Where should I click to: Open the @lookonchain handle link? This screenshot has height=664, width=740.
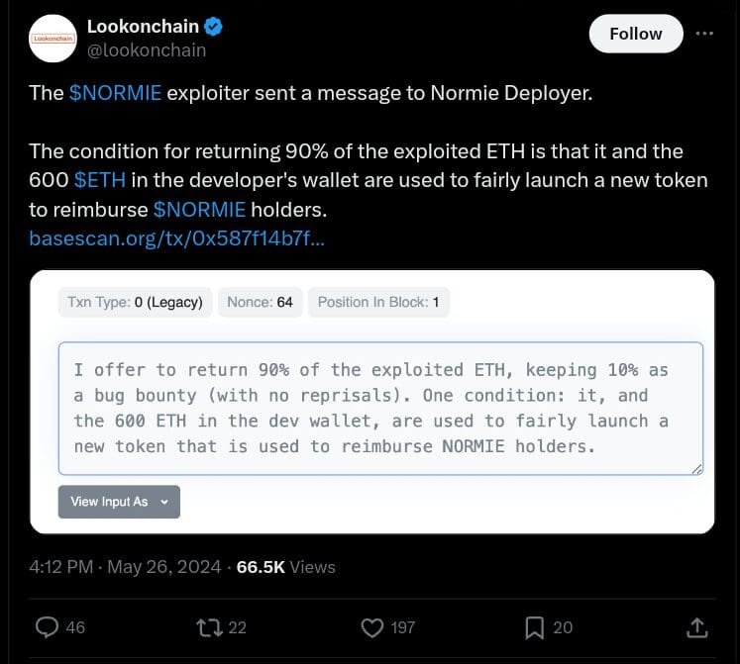147,50
